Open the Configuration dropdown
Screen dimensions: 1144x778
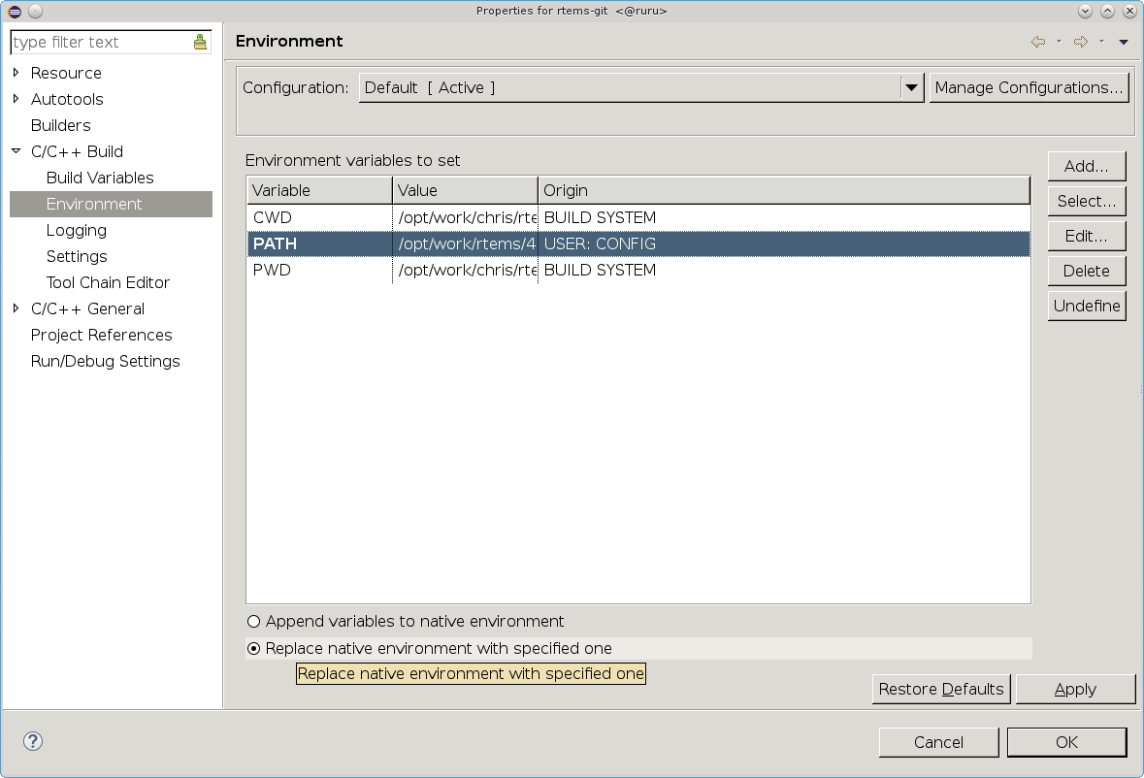pos(911,87)
